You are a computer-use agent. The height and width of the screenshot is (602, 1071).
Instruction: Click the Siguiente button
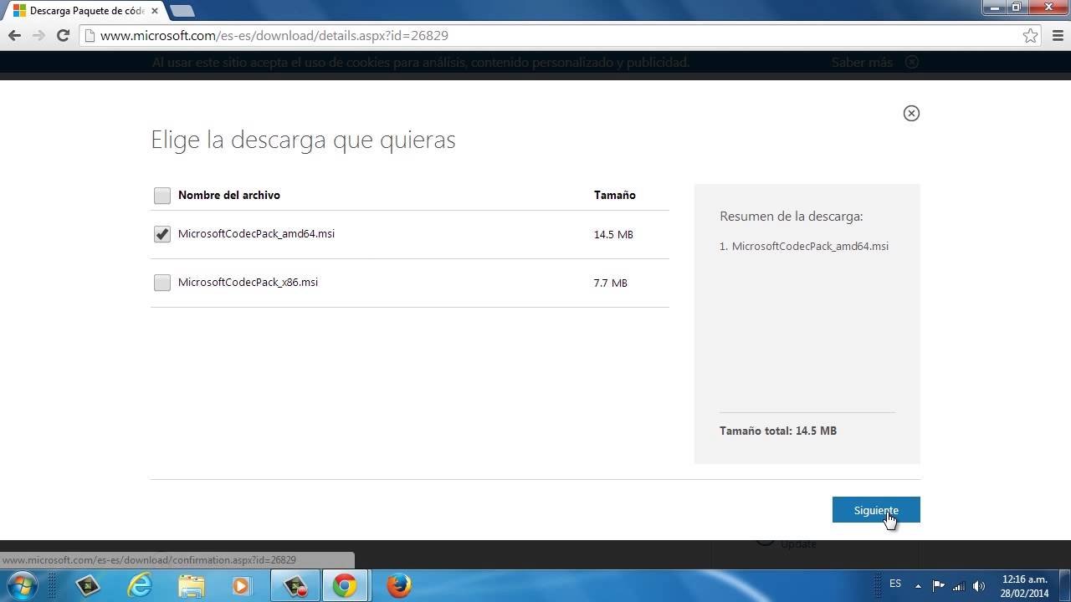point(876,510)
